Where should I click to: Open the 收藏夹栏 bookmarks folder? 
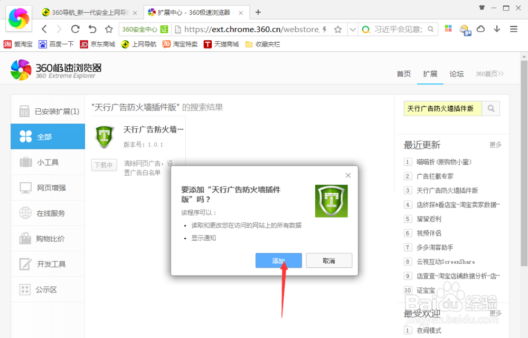(262, 44)
